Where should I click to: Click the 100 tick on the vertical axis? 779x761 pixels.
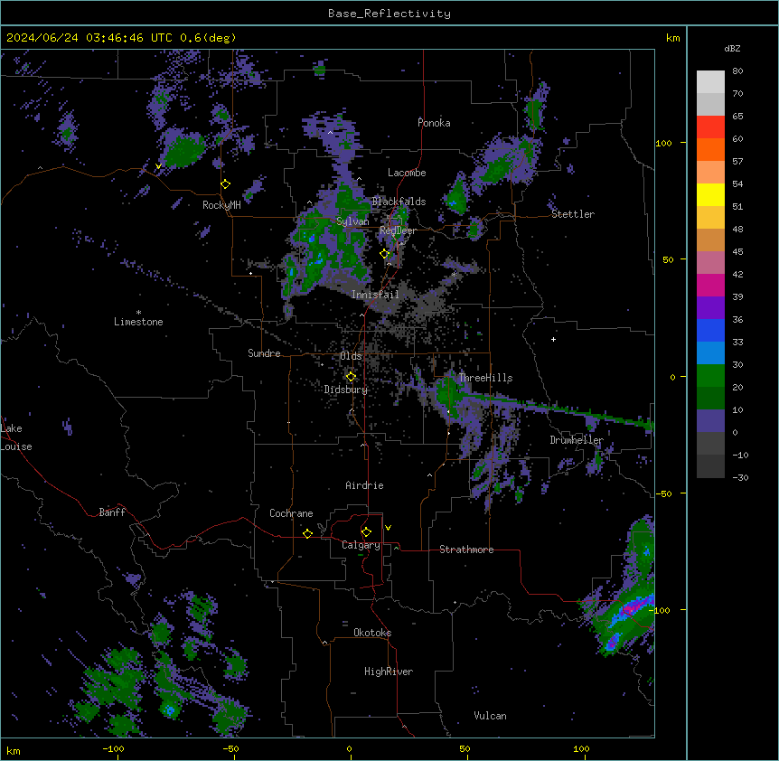(663, 143)
